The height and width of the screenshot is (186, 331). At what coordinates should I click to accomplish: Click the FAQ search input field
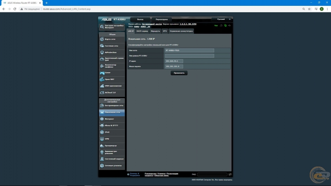(x=212, y=174)
